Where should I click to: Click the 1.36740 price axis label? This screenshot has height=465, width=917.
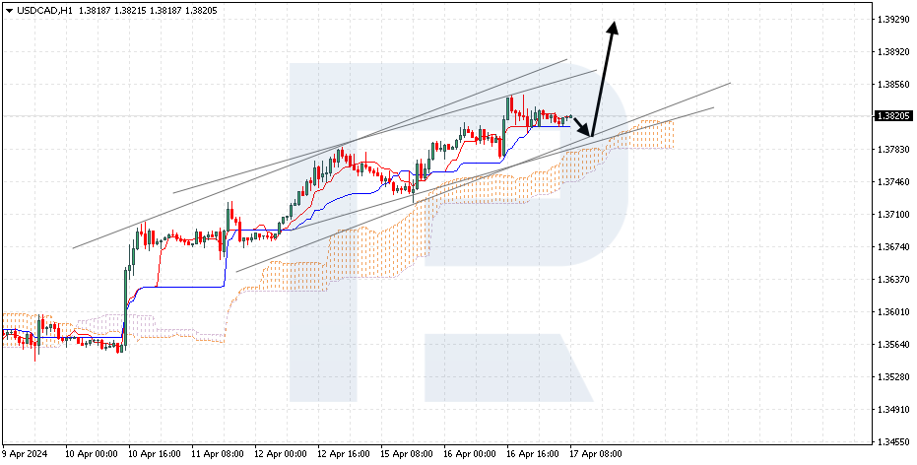click(893, 247)
